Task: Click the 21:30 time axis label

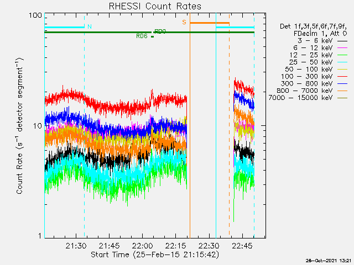Action: click(x=76, y=246)
